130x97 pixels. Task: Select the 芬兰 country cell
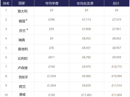(23, 30)
